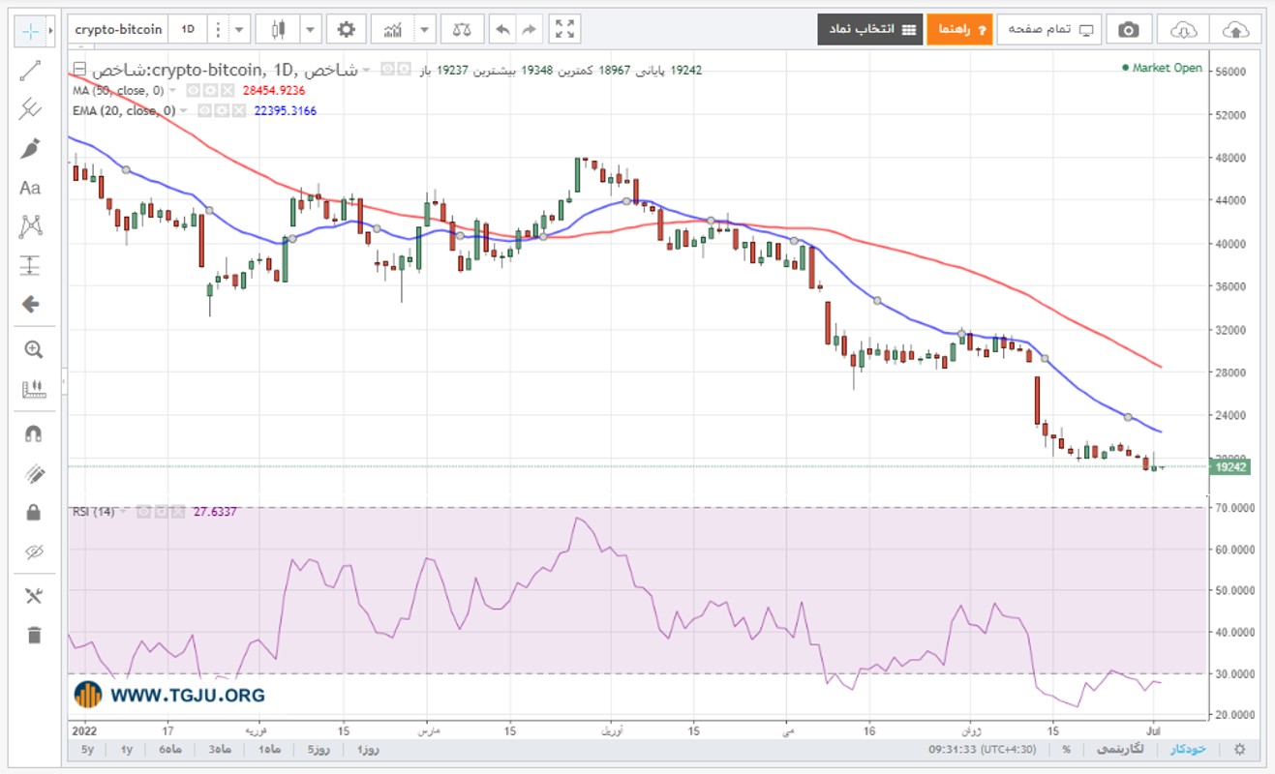Select the brush drawing tool
Image resolution: width=1275 pixels, height=774 pixels.
pos(31,148)
